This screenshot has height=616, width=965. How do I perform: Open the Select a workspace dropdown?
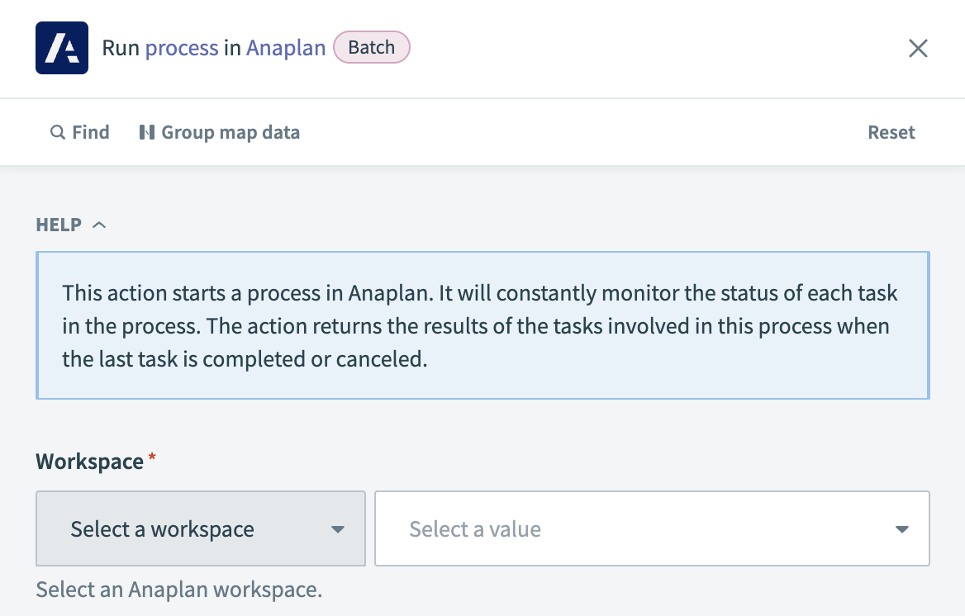[x=200, y=528]
